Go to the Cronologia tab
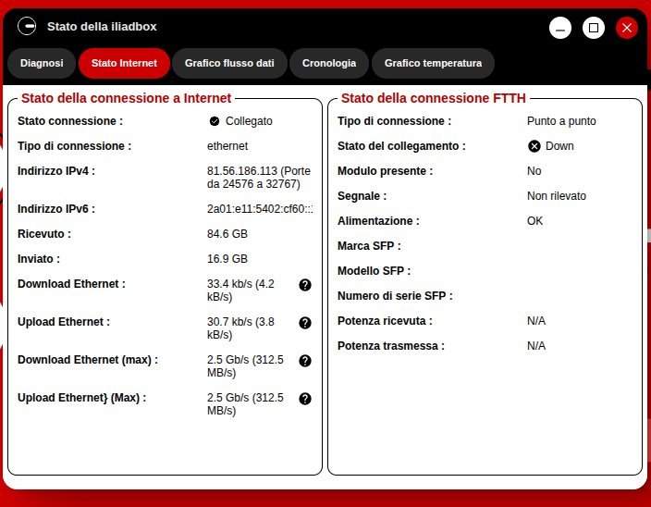651x507 pixels. tap(328, 64)
